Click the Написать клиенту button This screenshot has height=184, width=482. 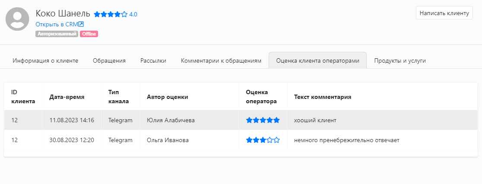[444, 13]
